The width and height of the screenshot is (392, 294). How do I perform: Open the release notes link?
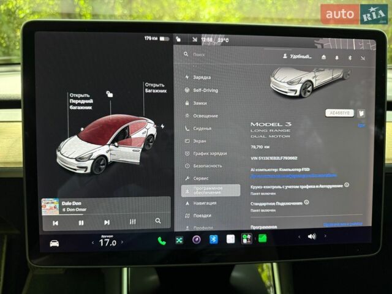click(x=343, y=224)
